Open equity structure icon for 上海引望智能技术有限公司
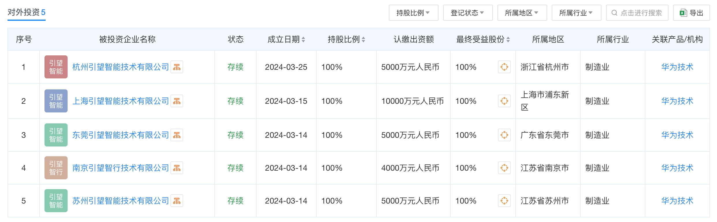717x222 pixels. pos(177,101)
